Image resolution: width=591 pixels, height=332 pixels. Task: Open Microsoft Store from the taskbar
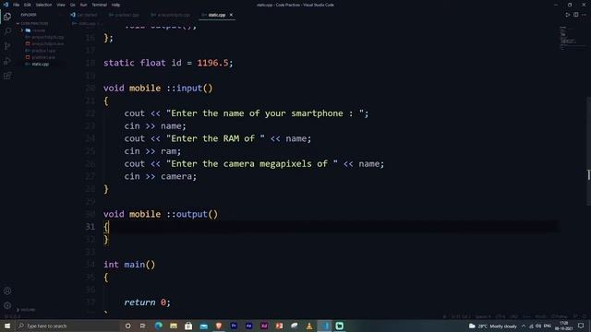pyautogui.click(x=188, y=326)
